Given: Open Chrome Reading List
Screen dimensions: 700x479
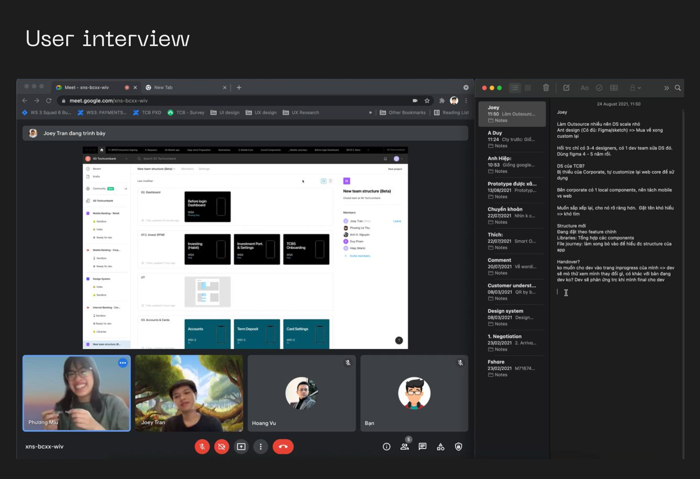Looking at the screenshot, I should (x=451, y=113).
